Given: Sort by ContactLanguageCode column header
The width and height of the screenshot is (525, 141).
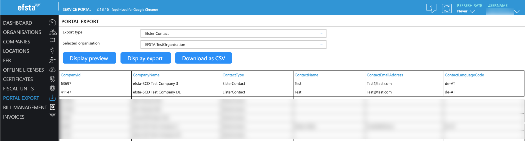Looking at the screenshot, I should coord(464,75).
